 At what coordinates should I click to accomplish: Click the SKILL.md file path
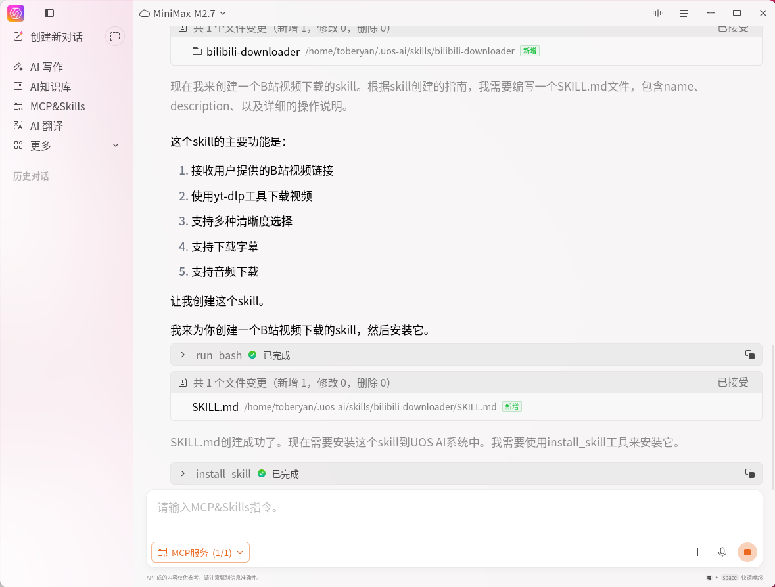[370, 407]
